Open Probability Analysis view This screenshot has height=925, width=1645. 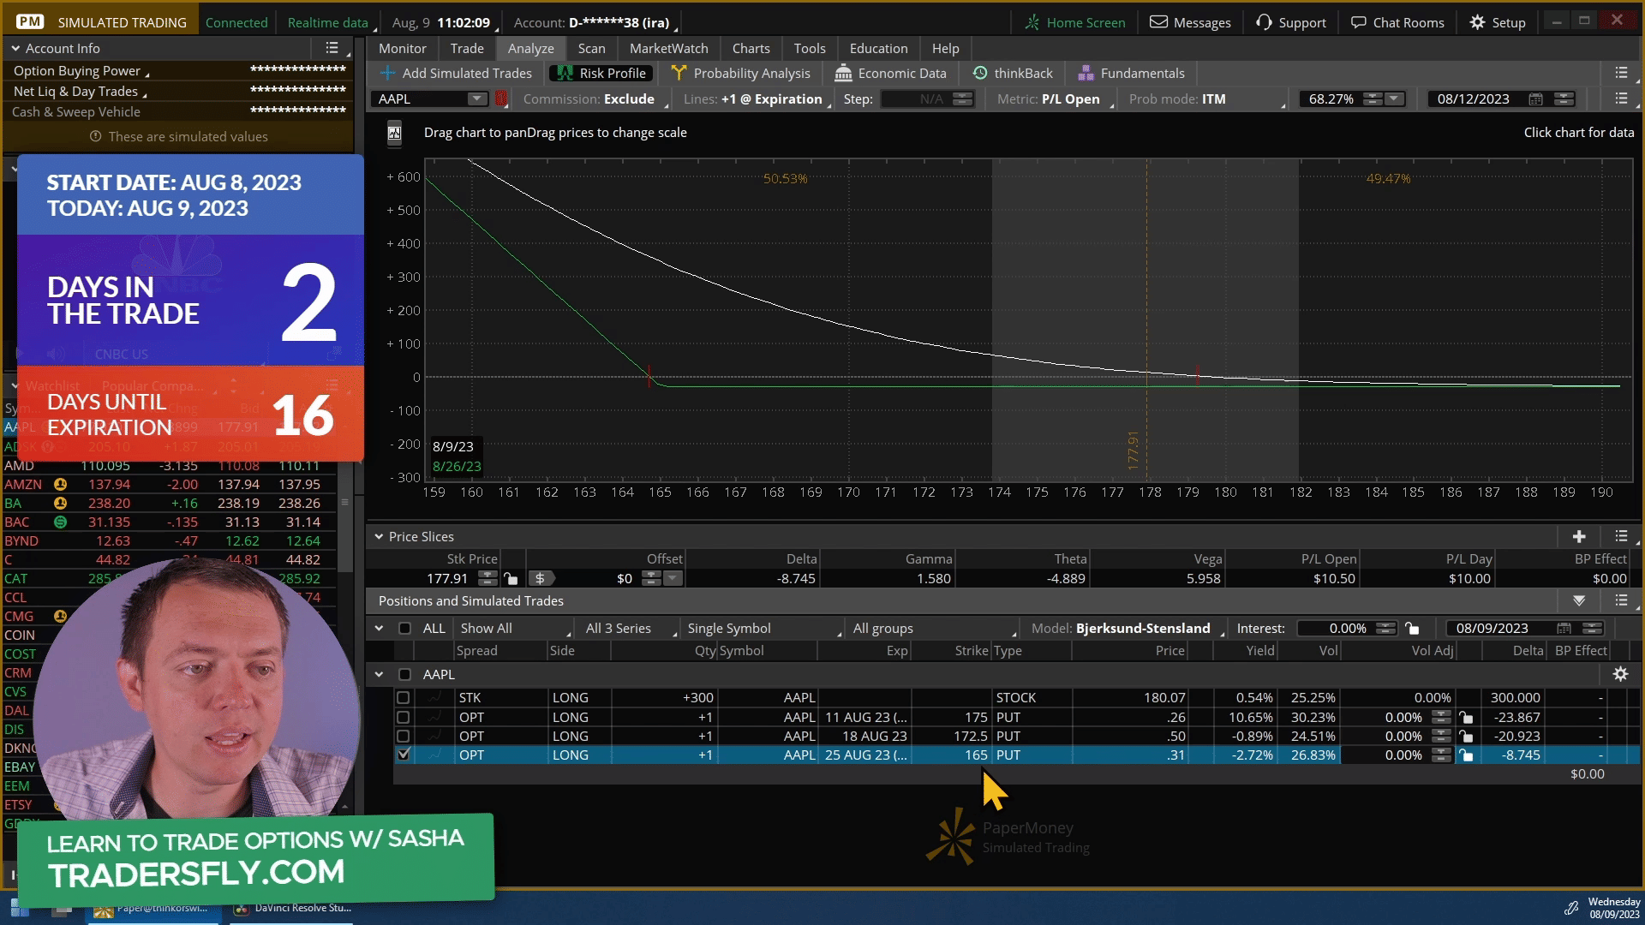[740, 74]
